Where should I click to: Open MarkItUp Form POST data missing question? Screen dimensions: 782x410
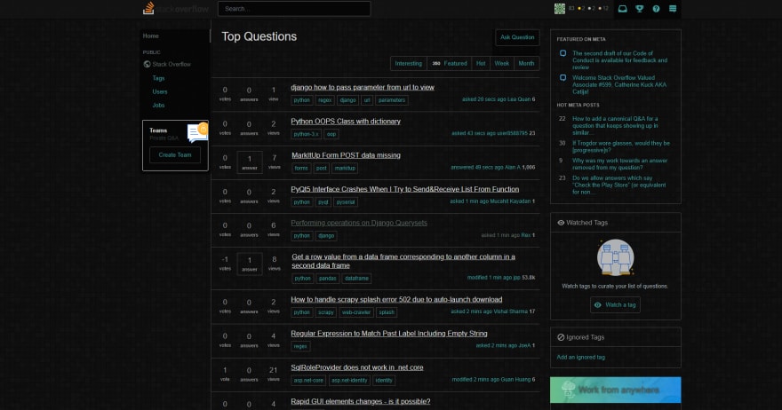pyautogui.click(x=346, y=155)
